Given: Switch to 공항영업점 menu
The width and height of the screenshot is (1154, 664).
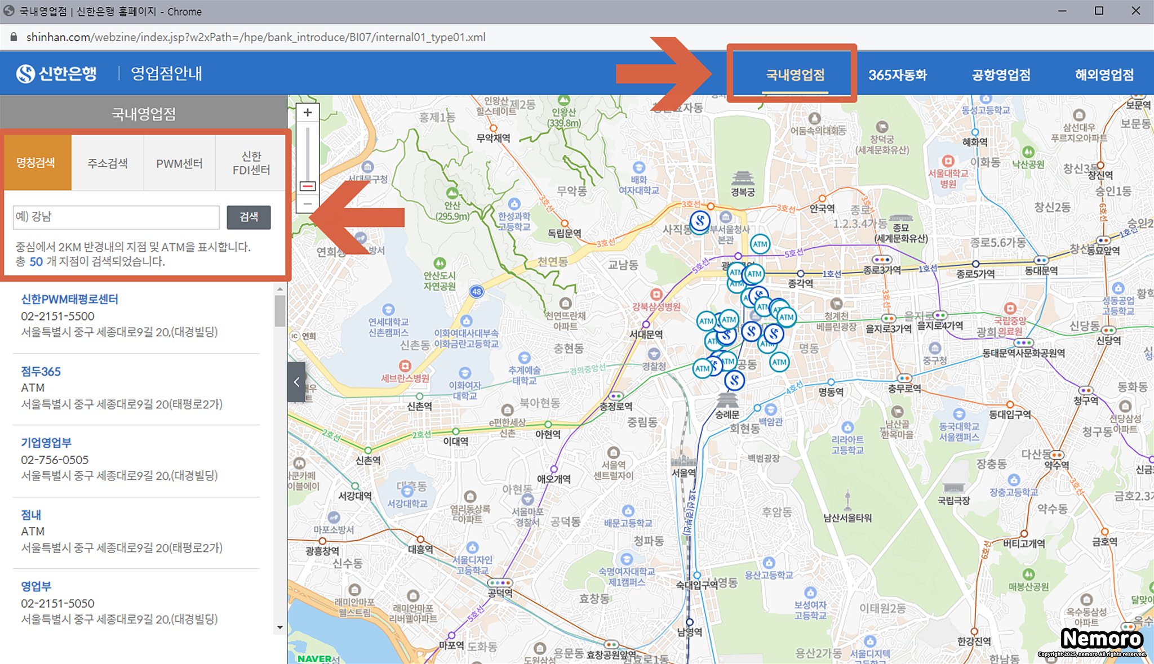Looking at the screenshot, I should click(x=1001, y=75).
